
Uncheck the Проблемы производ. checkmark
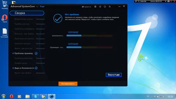(x=13, y=53)
